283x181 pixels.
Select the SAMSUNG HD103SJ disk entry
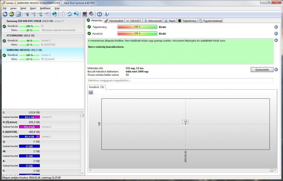43,55
